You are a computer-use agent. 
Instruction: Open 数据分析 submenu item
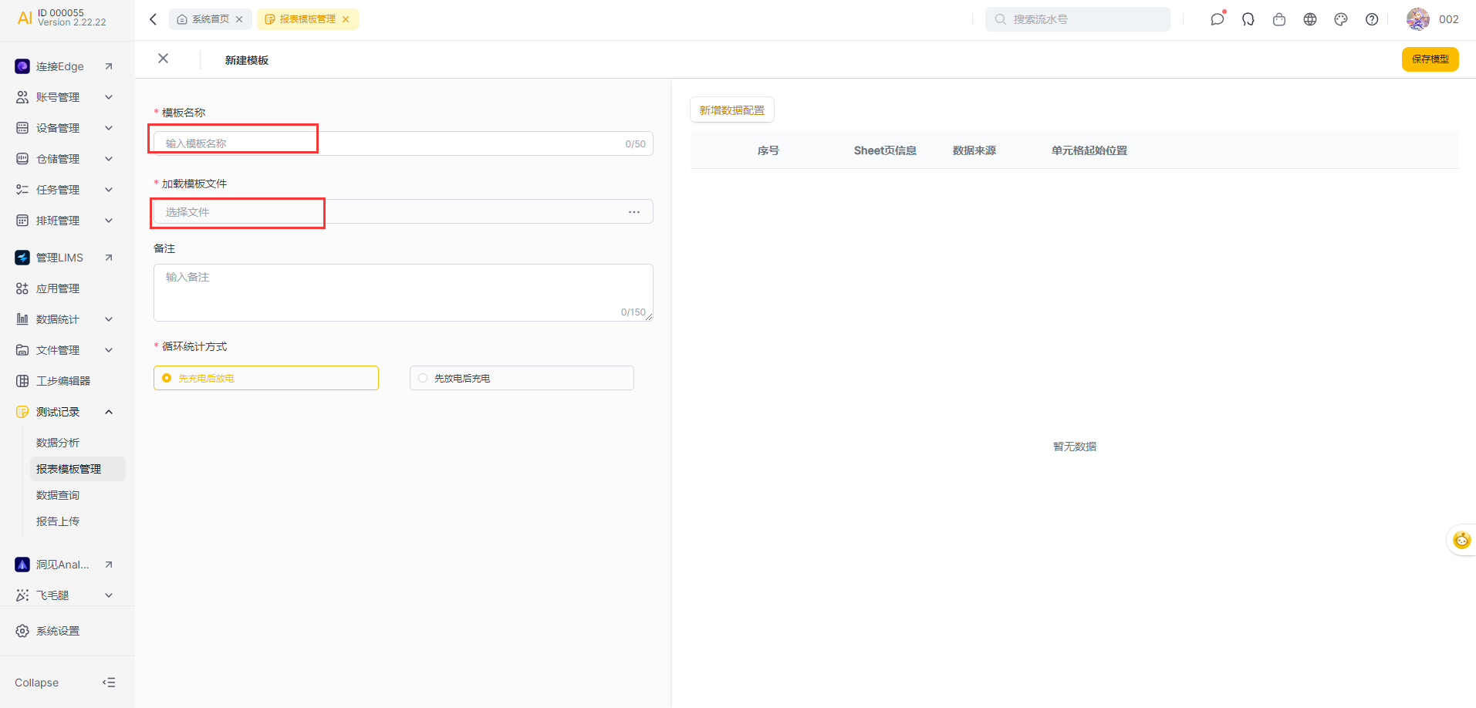[58, 443]
